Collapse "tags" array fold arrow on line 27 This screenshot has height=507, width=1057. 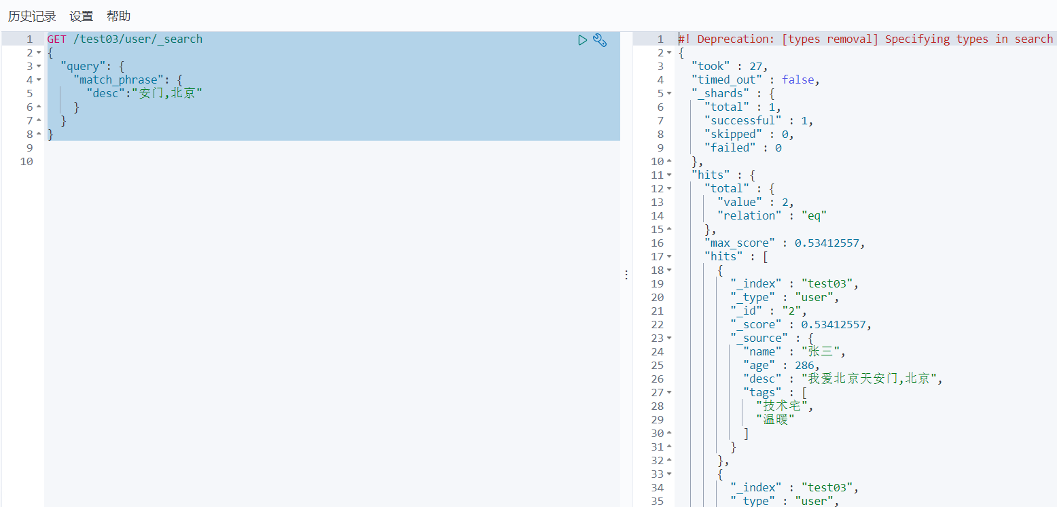click(670, 393)
